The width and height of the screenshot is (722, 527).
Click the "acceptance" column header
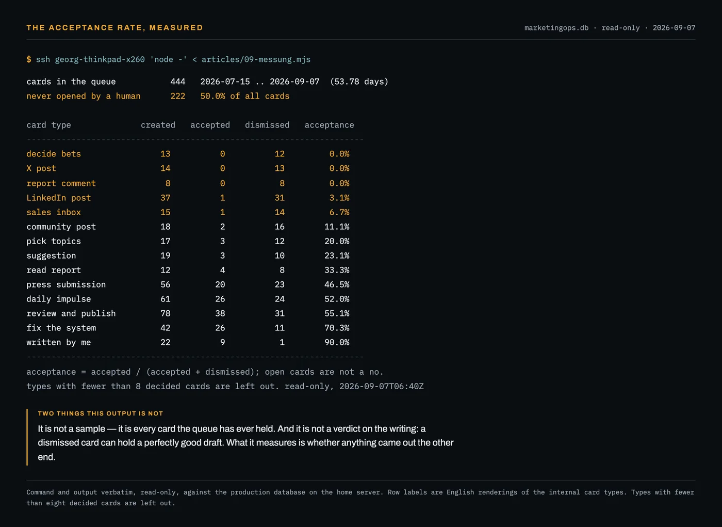click(x=329, y=125)
